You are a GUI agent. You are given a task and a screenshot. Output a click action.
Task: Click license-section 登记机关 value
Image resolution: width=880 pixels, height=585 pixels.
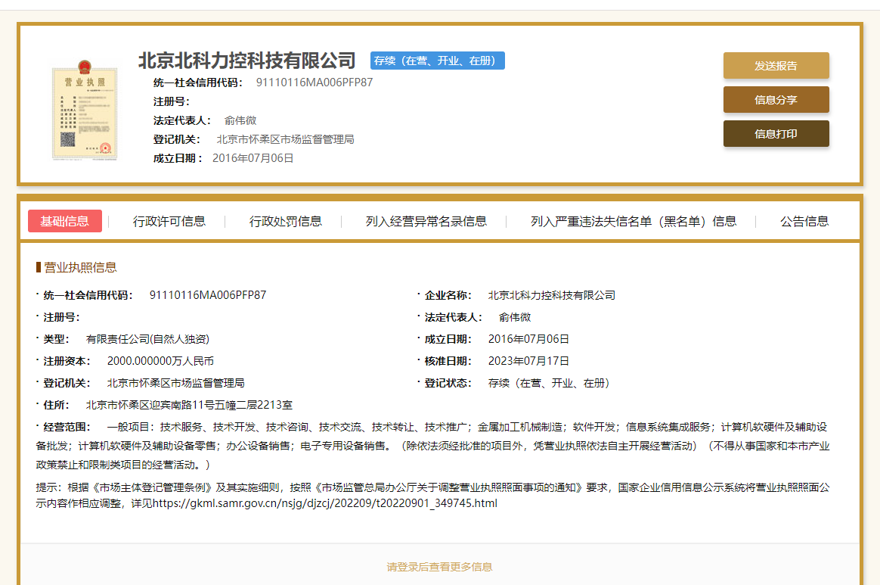(x=175, y=383)
